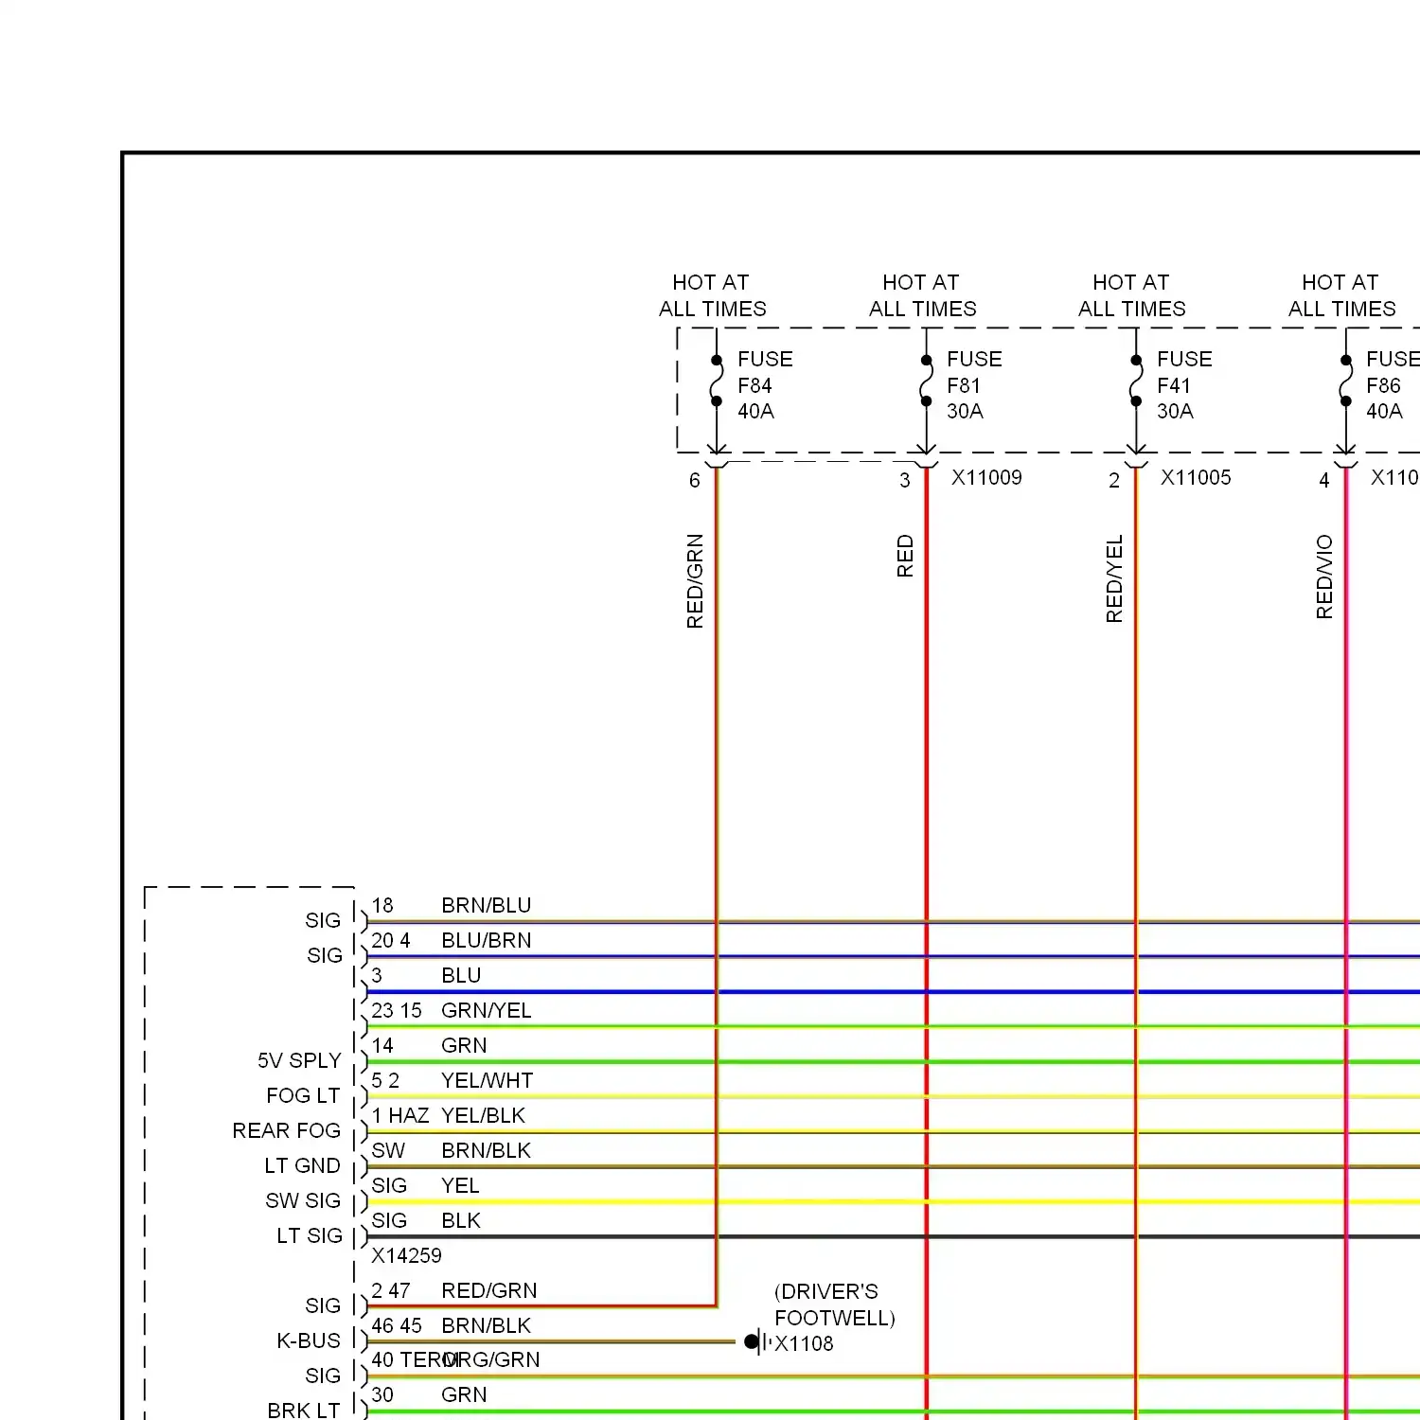Image resolution: width=1420 pixels, height=1420 pixels.
Task: Click the HOT AT ALL TIMES above fuse F86
Action: (x=1341, y=295)
